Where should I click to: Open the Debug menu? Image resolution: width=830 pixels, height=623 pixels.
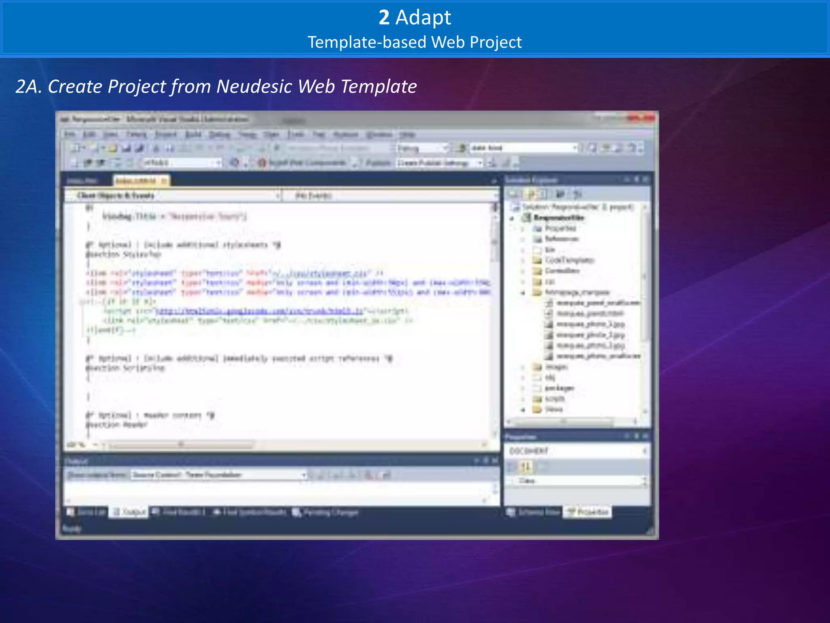pos(220,134)
